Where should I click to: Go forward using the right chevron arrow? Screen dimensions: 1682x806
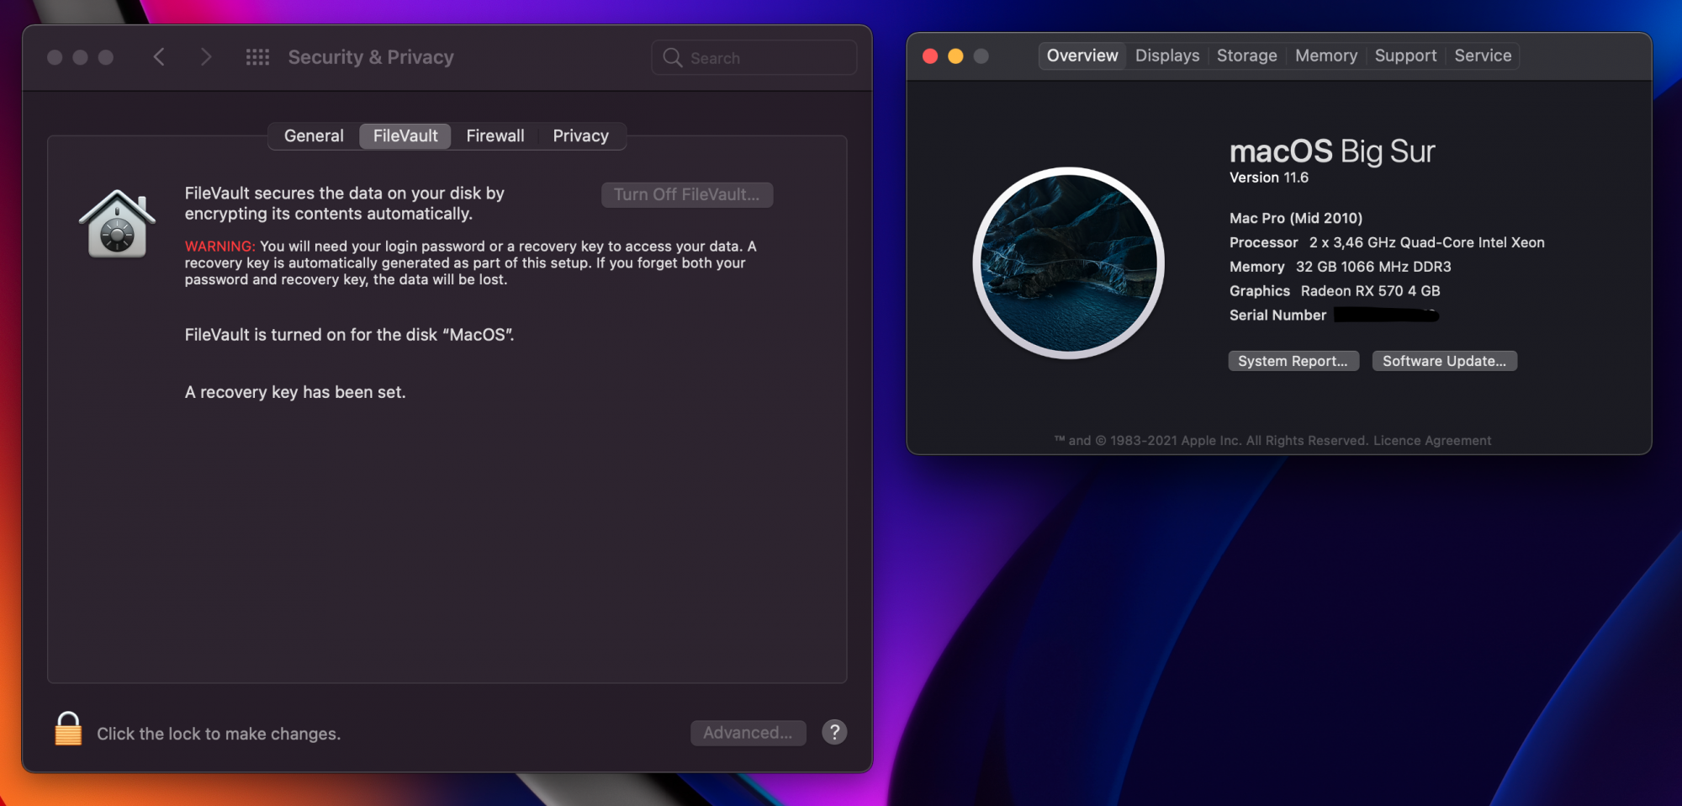tap(206, 57)
